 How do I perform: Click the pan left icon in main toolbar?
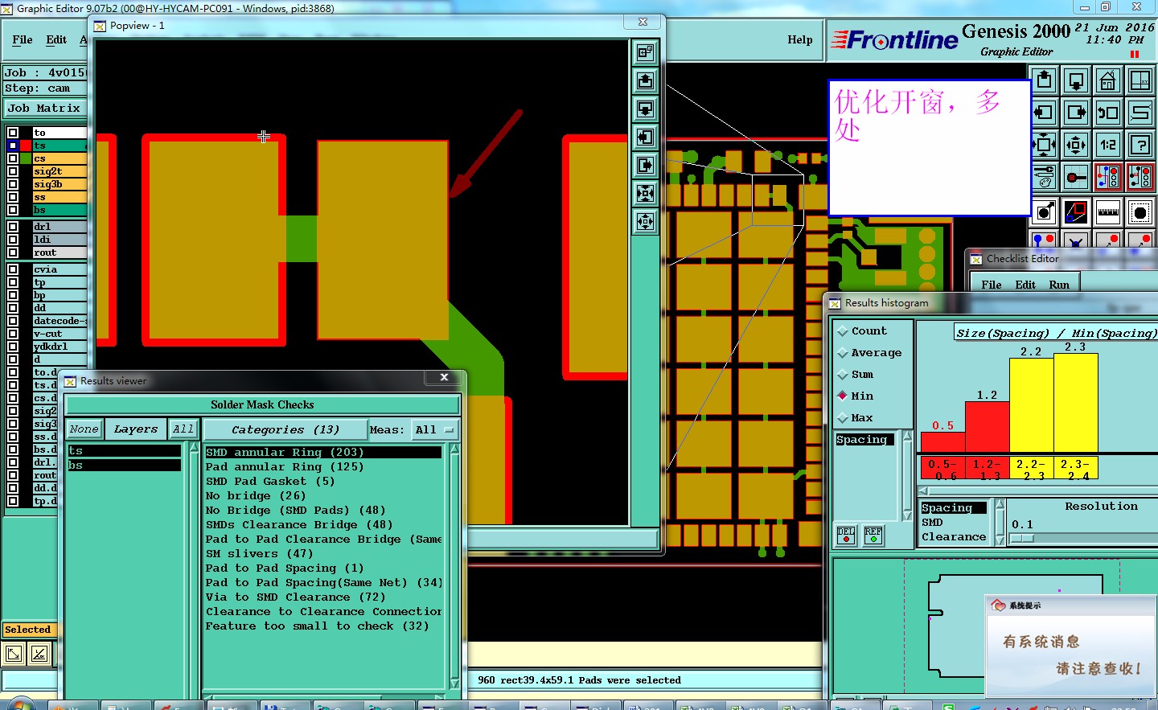click(1044, 113)
